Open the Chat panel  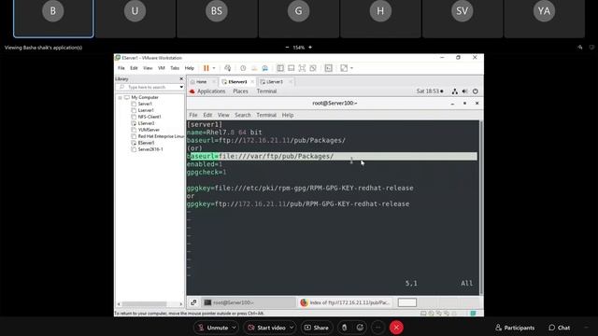559,328
